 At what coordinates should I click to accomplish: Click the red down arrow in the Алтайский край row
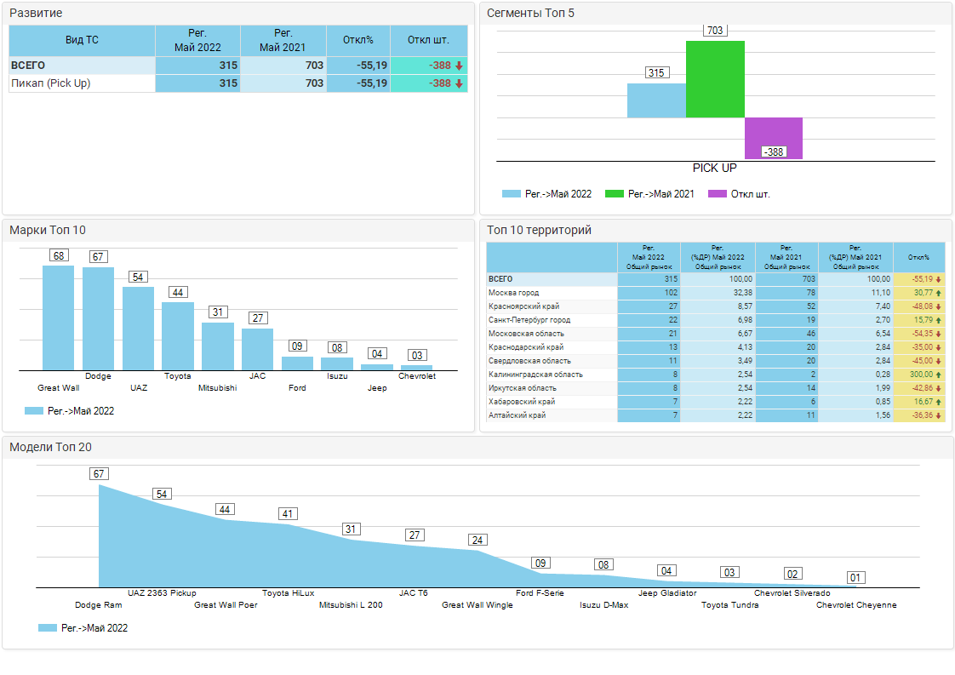pos(938,415)
